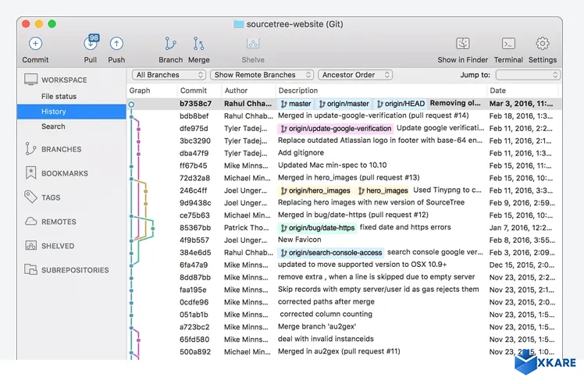Image resolution: width=584 pixels, height=384 pixels.
Task: Create a branch via the Branch icon
Action: tap(170, 44)
